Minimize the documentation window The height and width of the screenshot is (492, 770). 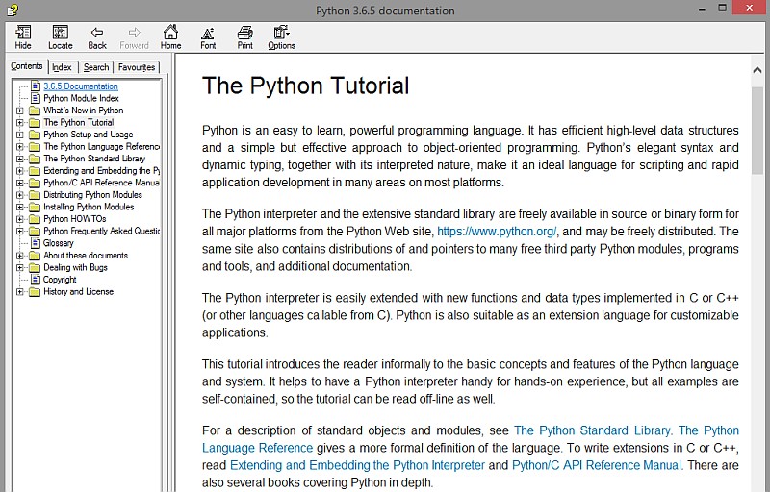click(703, 9)
